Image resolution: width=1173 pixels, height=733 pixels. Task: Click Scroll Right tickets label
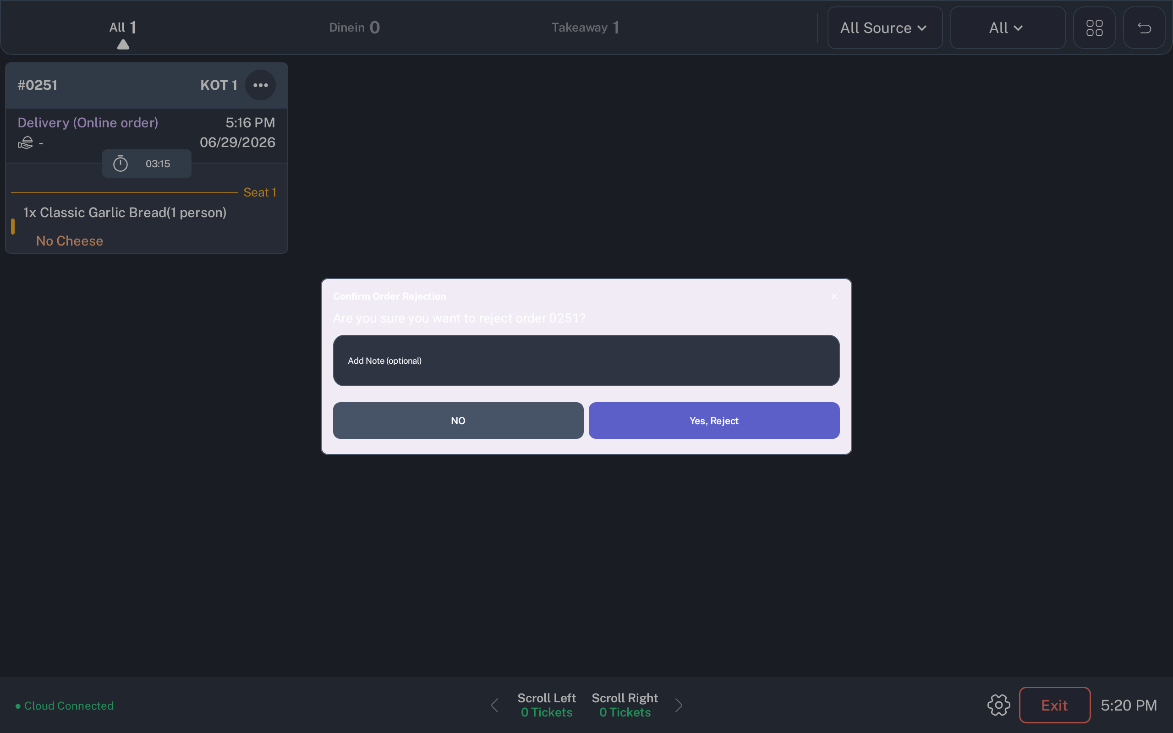point(625,705)
